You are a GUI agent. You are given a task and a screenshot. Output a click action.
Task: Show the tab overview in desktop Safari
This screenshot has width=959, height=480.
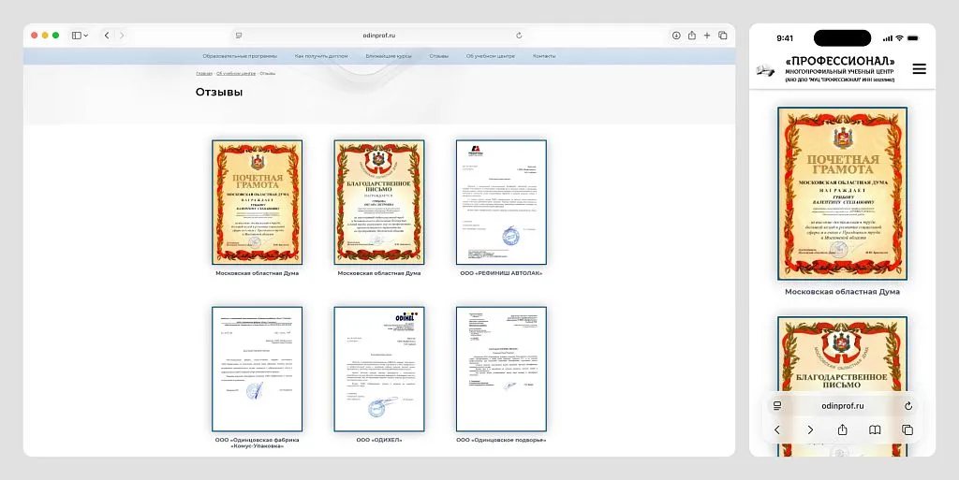coord(723,36)
